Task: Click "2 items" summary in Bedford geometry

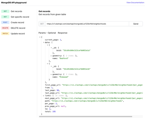Action: pos(70,56)
